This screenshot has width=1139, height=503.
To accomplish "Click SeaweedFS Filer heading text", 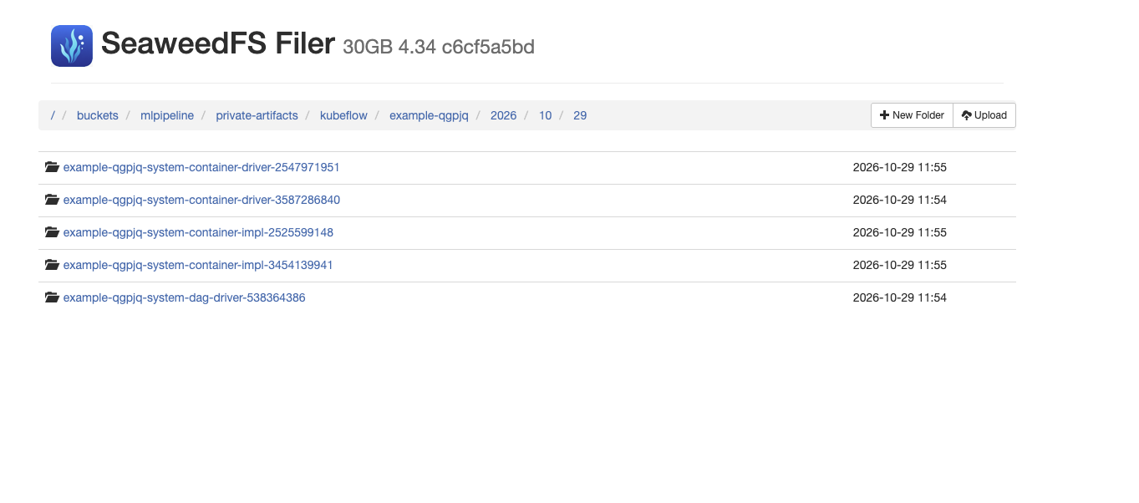I will [x=218, y=43].
